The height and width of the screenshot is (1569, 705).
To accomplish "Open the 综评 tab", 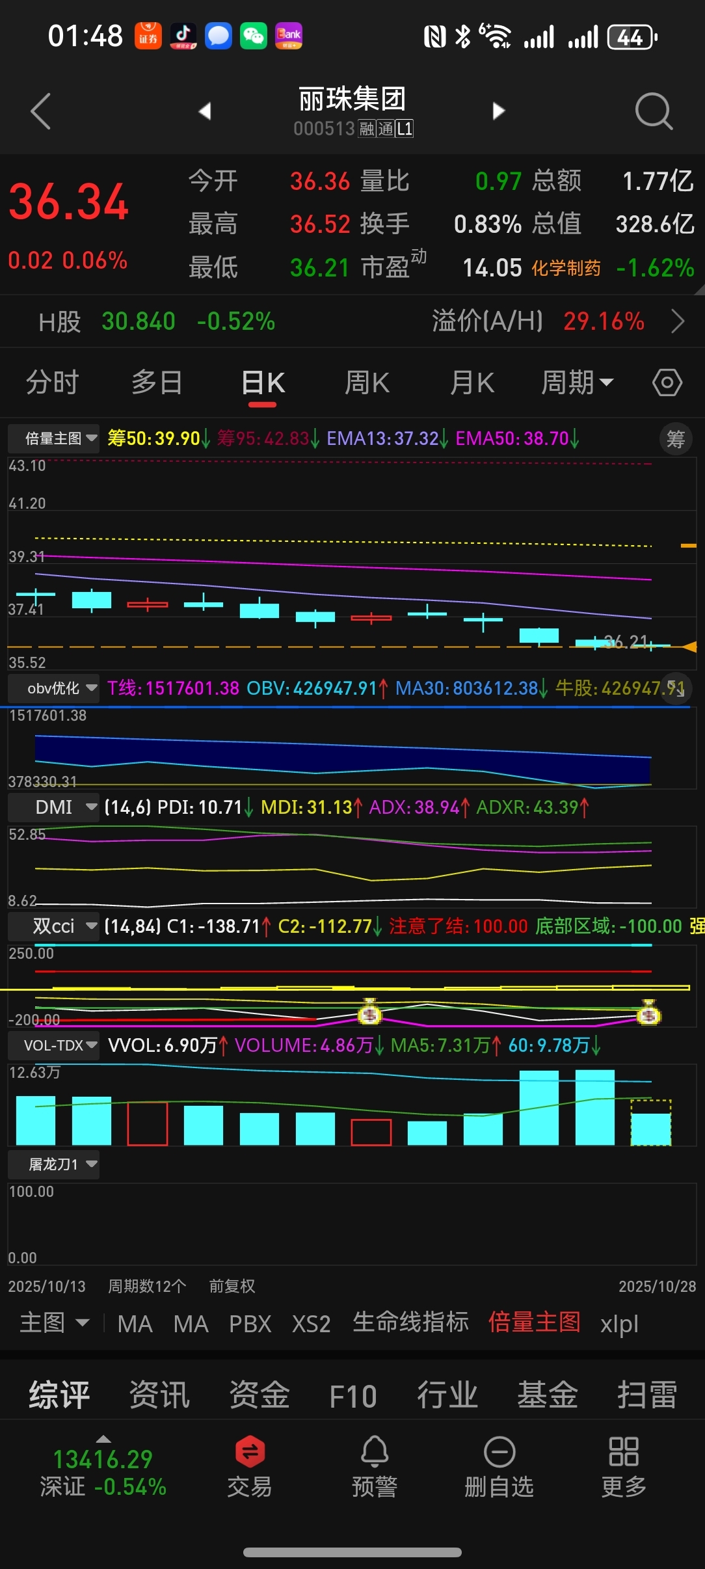I will click(x=59, y=1395).
